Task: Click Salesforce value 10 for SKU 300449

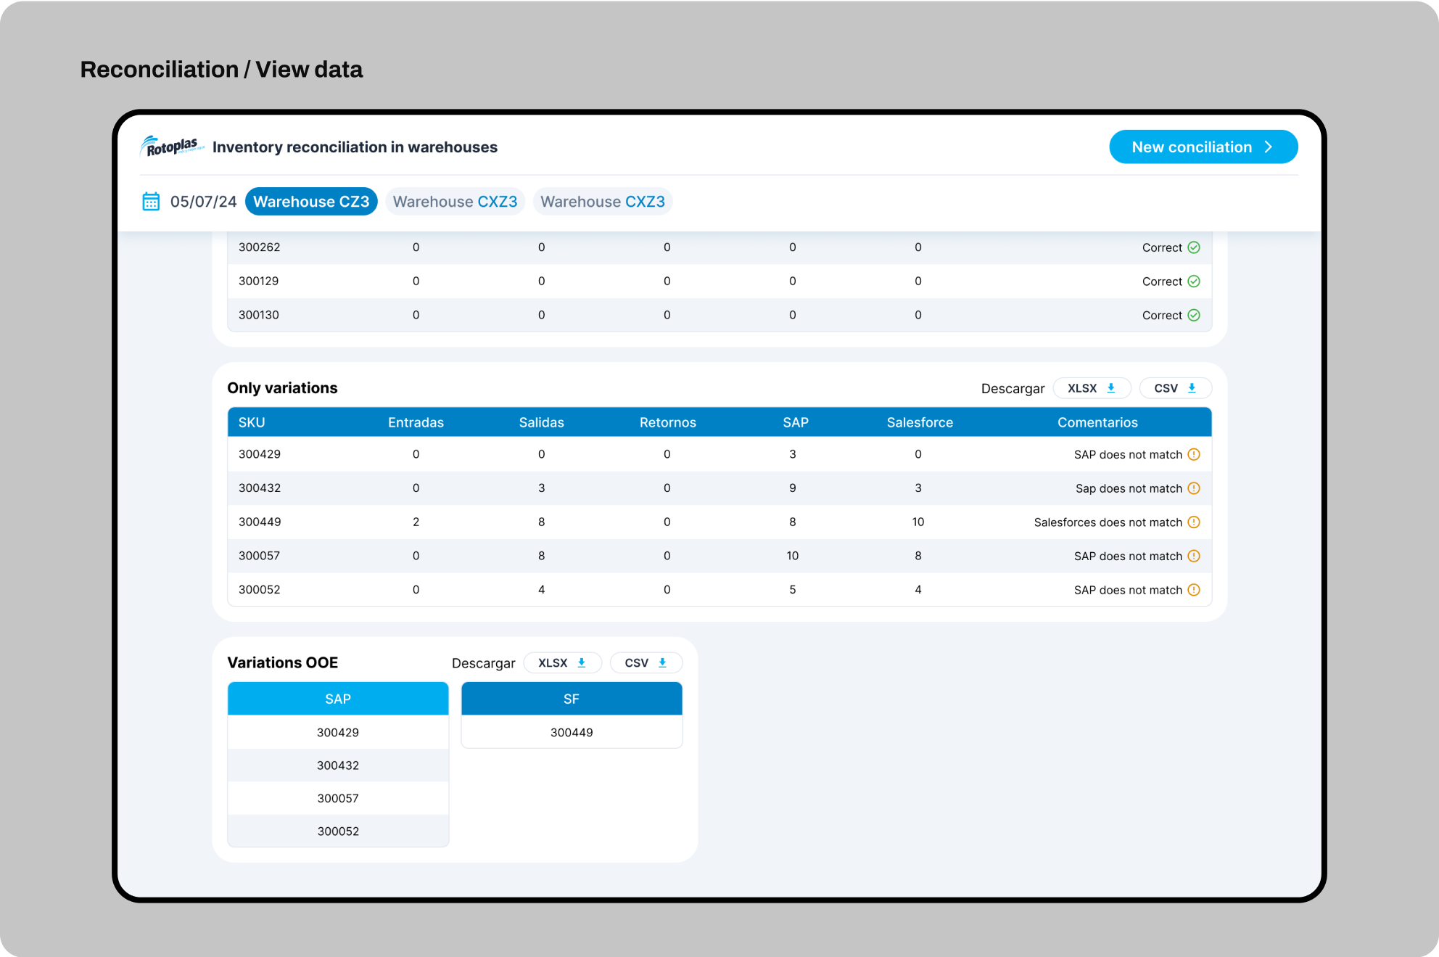Action: 918,522
